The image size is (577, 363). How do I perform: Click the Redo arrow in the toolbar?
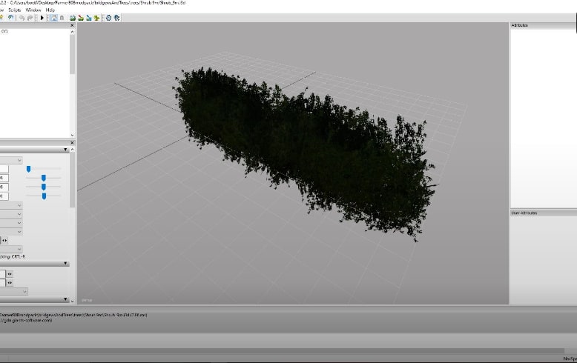point(29,18)
